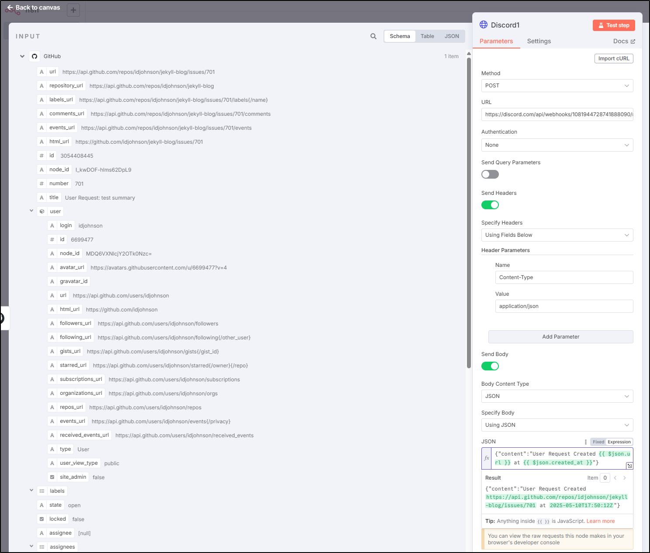Click the fx expression icon

(x=487, y=458)
